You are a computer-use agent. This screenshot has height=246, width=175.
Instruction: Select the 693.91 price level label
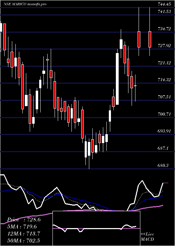pos(164,131)
